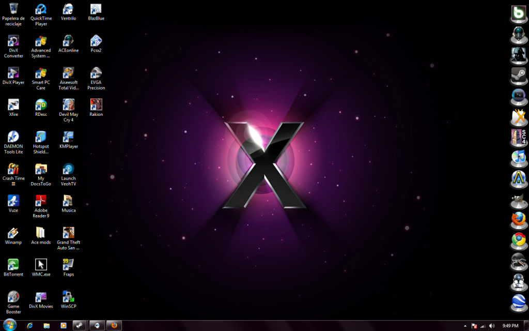Select the Ventrilo desktop shortcut
This screenshot has height=331, width=529.
coord(69,12)
